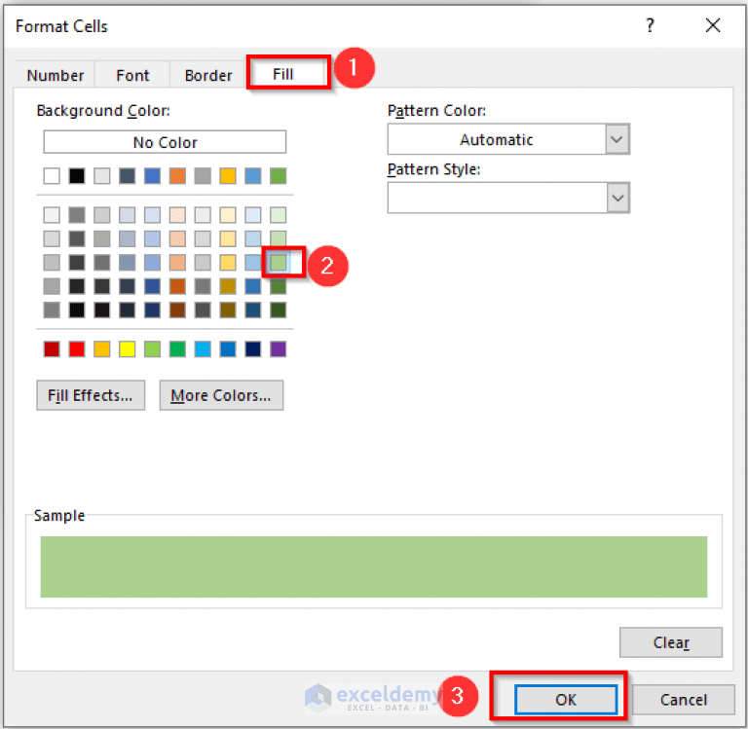Click the No Color button
The image size is (748, 729).
click(165, 142)
